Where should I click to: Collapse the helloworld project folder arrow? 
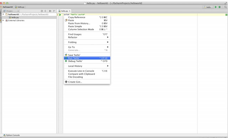3,14
